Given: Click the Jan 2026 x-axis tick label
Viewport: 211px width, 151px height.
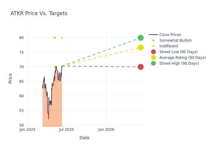Looking at the screenshot, I should pos(106,130).
